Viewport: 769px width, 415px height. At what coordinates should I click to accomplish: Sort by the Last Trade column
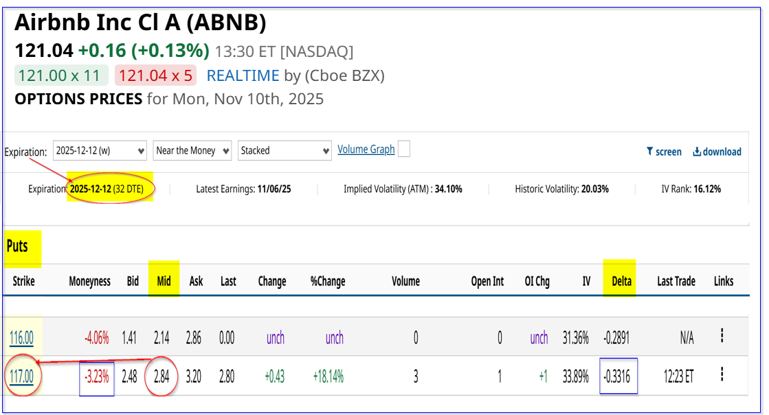676,281
